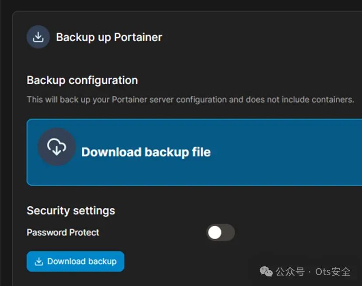Click the "Download backup file" bold label
Image resolution: width=362 pixels, height=286 pixels.
click(146, 152)
